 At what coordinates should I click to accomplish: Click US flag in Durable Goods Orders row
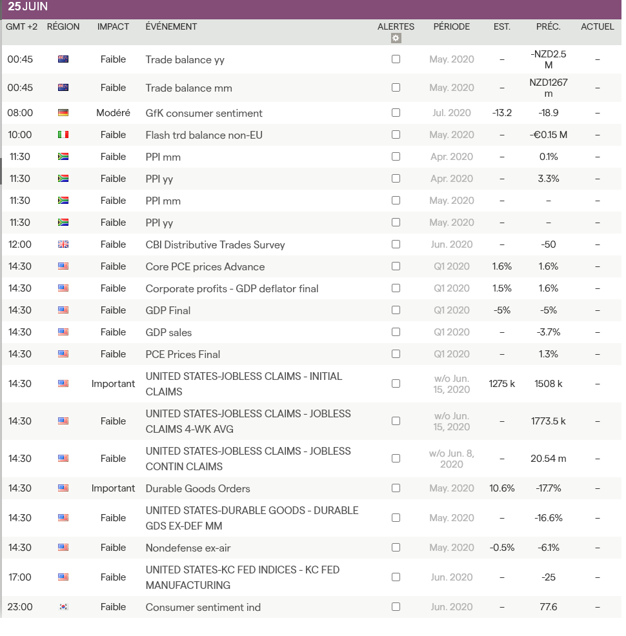click(63, 488)
